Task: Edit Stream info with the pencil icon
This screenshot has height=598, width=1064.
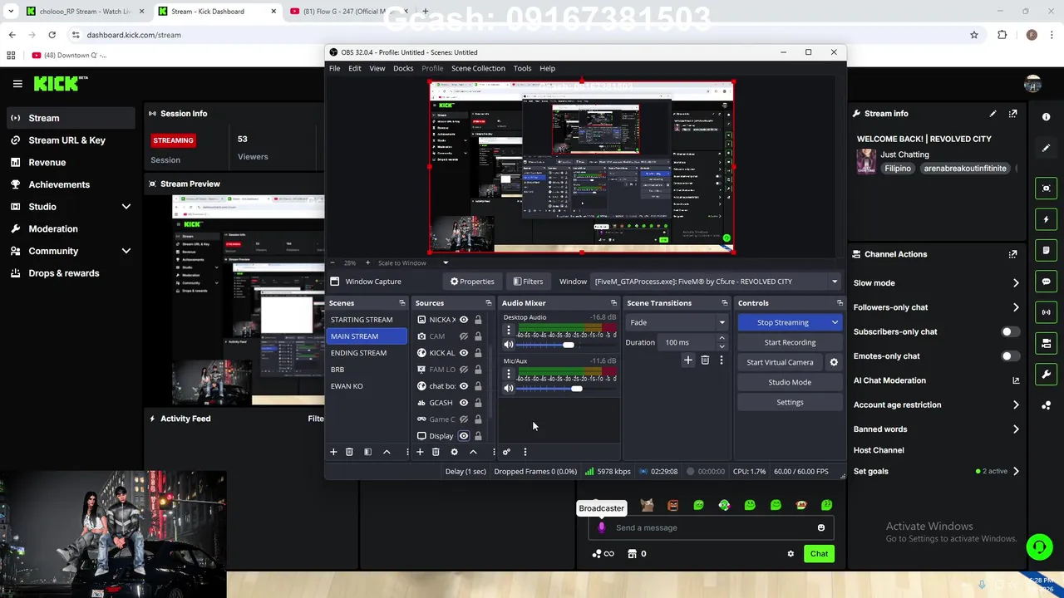Action: 993,114
